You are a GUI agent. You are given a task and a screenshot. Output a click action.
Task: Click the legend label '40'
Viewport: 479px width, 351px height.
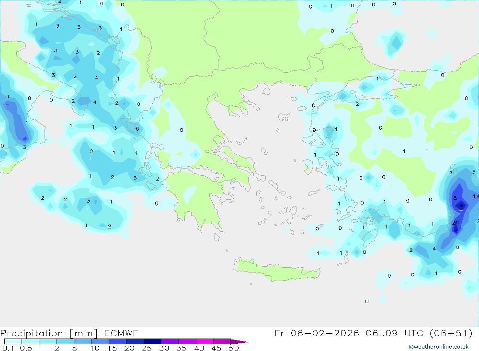click(199, 348)
